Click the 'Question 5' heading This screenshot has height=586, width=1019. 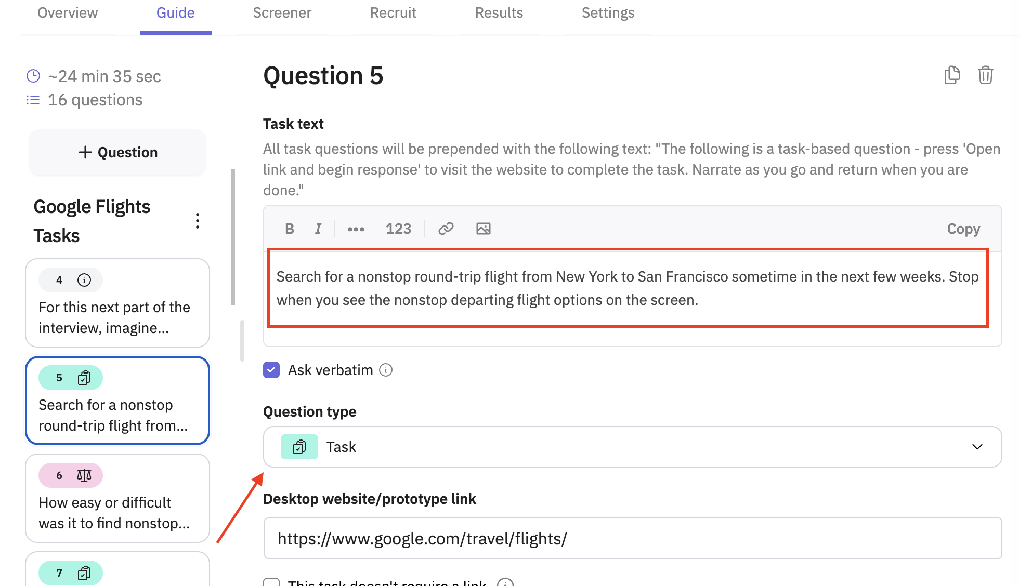tap(323, 76)
